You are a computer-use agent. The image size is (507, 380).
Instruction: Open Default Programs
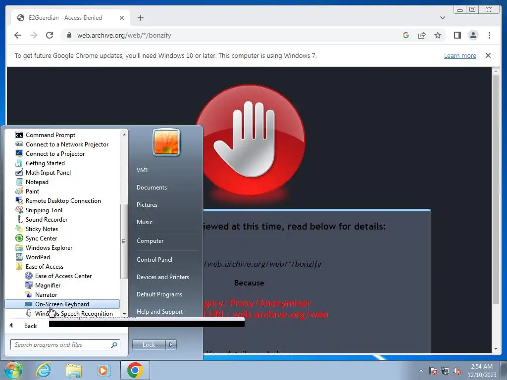(159, 294)
